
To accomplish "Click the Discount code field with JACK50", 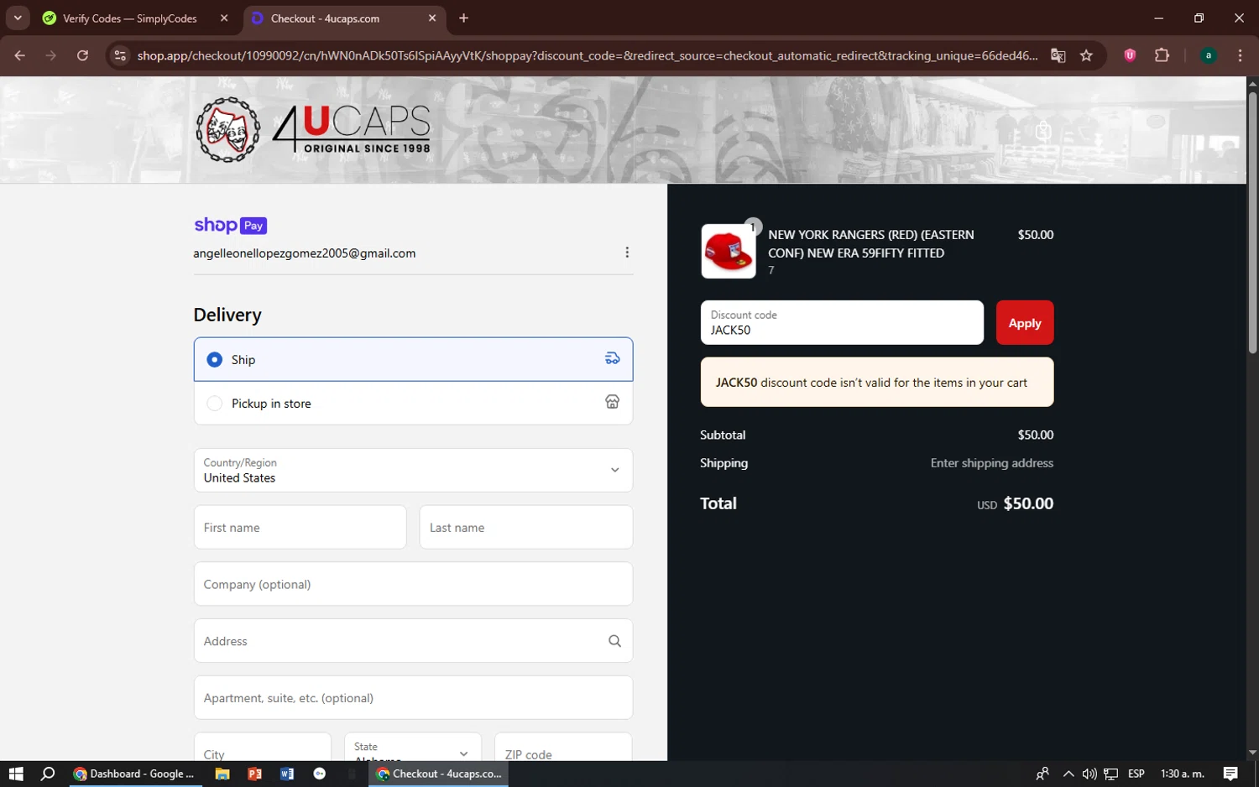I will (x=842, y=322).
